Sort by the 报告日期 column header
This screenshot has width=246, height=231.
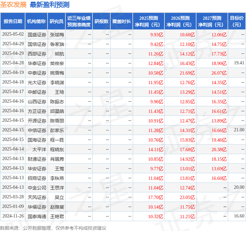[x=13, y=21]
